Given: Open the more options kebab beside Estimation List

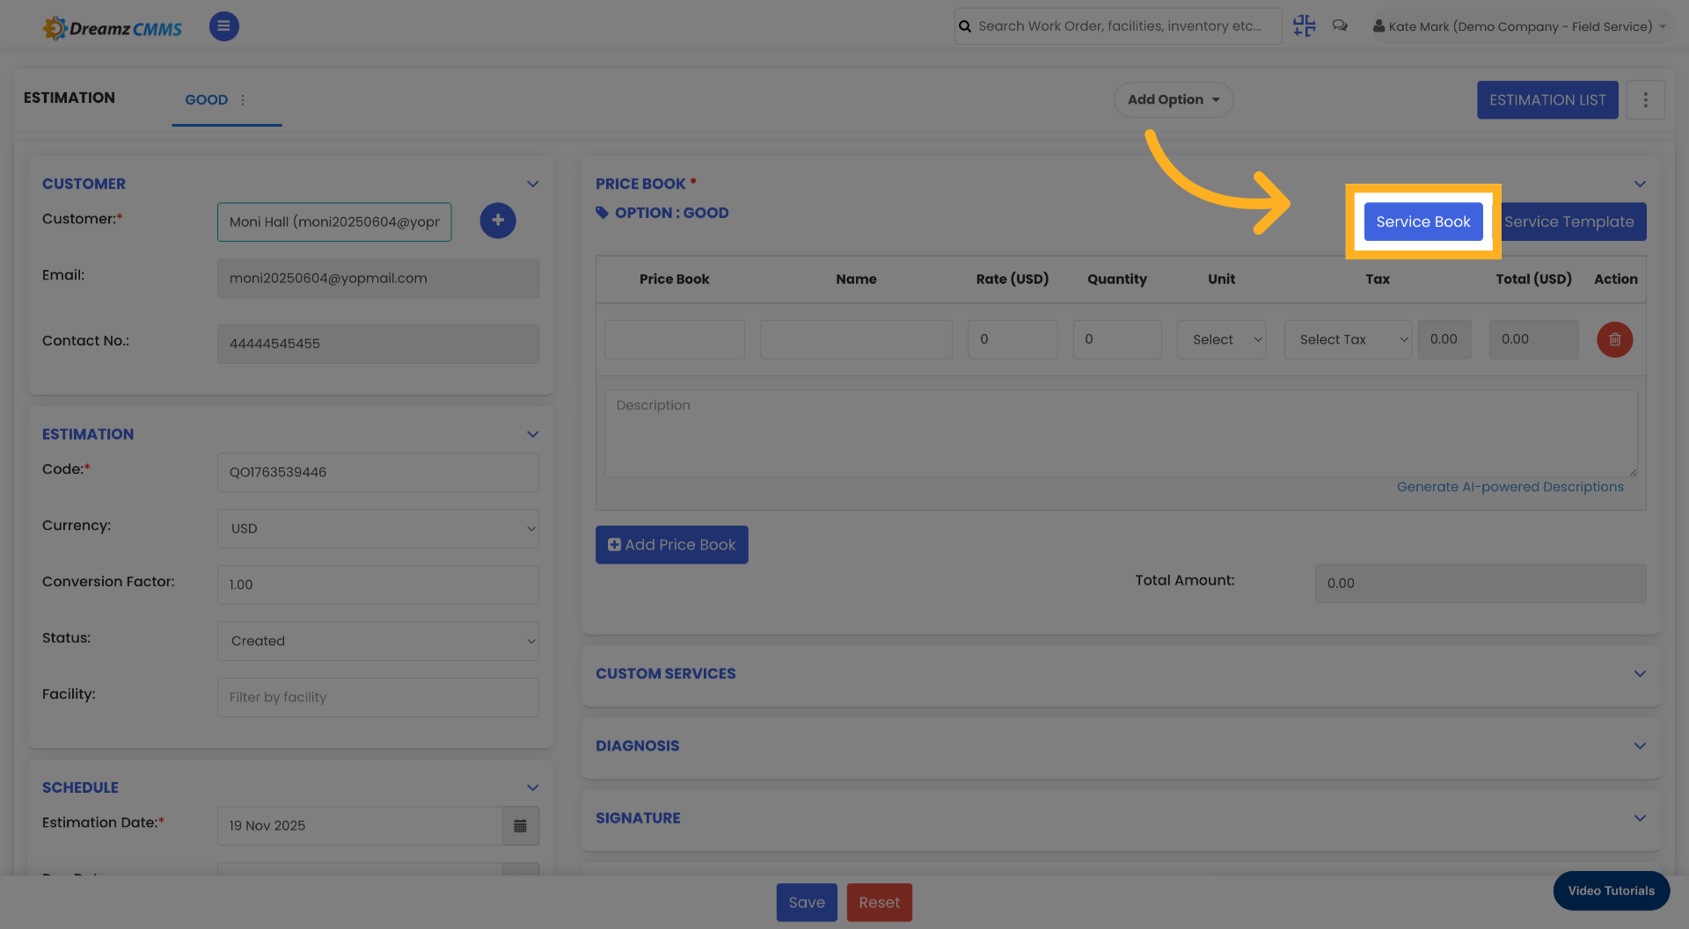Looking at the screenshot, I should point(1645,100).
